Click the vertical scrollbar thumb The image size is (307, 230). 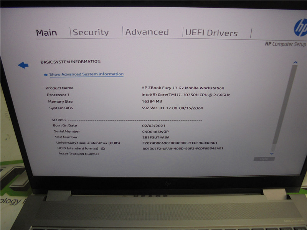[285, 105]
